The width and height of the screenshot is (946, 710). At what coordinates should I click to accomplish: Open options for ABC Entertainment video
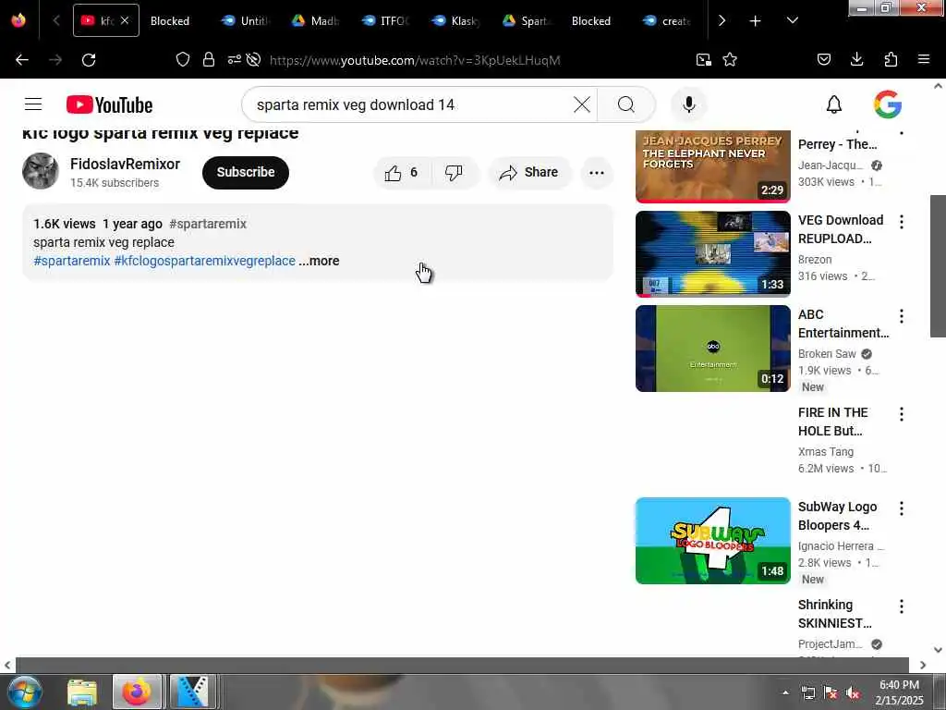pos(902,316)
